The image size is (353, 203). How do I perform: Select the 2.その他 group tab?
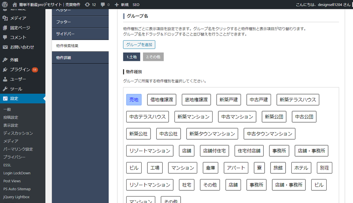[153, 57]
